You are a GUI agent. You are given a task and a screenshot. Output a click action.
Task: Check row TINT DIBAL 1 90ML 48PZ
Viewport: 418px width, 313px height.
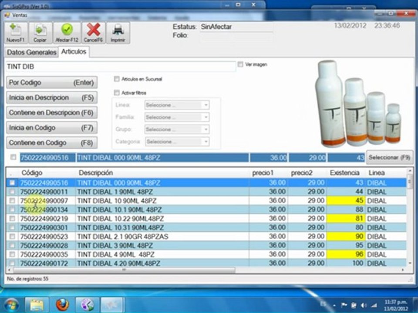point(12,192)
